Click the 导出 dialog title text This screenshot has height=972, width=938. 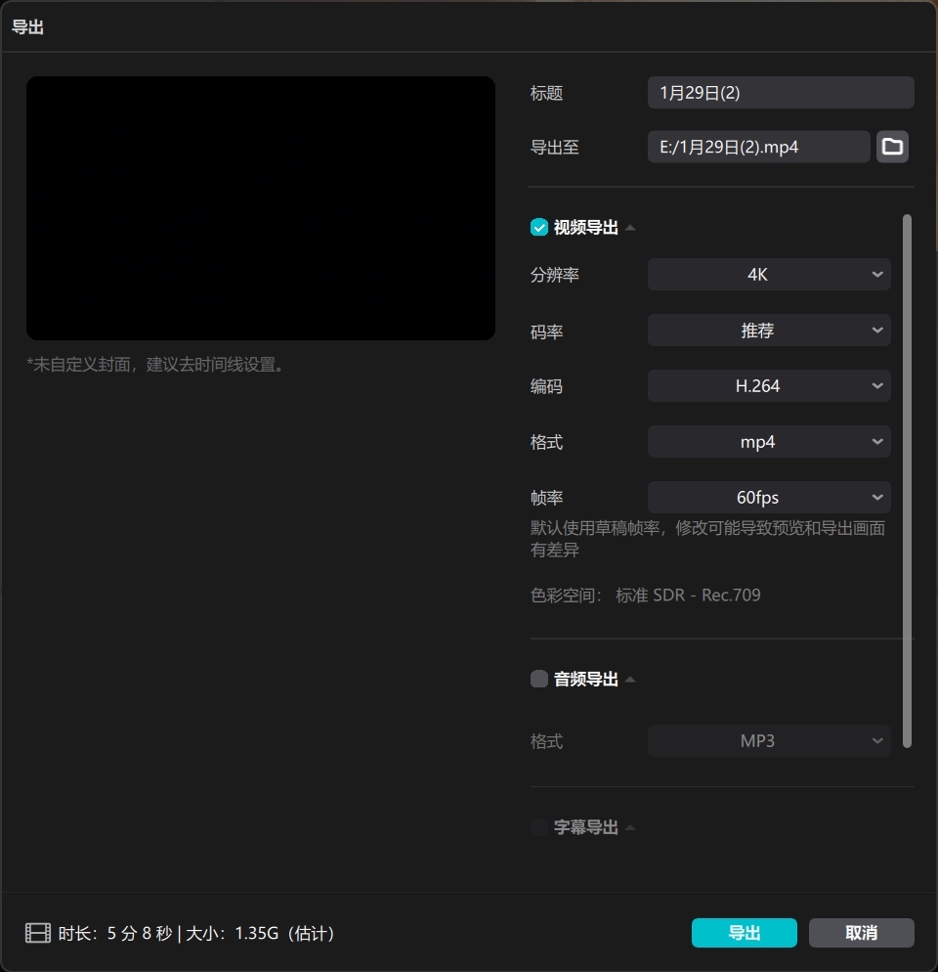click(x=27, y=27)
